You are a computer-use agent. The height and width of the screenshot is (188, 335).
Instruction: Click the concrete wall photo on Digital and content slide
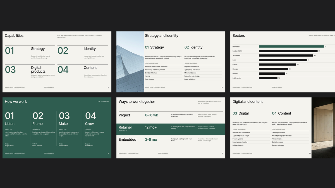coord(323,128)
